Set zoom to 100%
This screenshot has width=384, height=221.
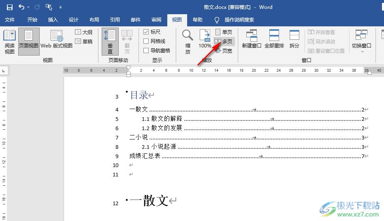tap(205, 39)
